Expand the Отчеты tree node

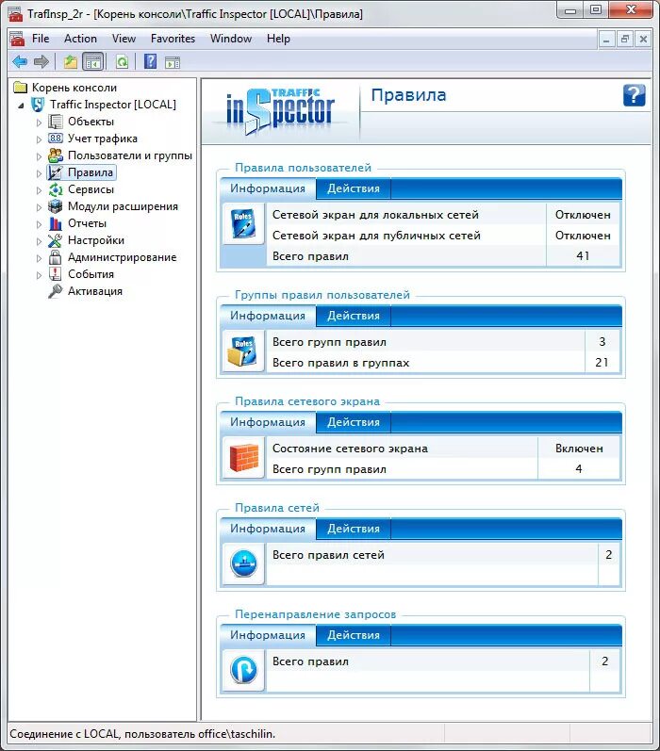pos(39,224)
